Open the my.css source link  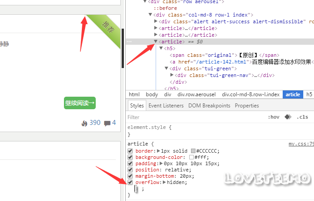tap(301, 144)
